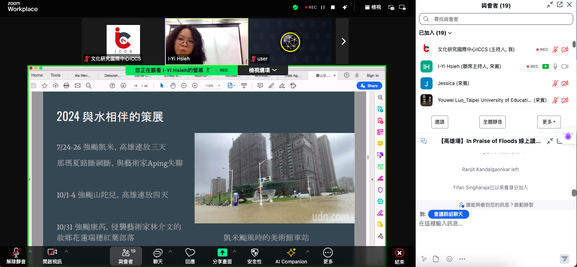Open the 更多 dropdown in participants panel

click(549, 122)
